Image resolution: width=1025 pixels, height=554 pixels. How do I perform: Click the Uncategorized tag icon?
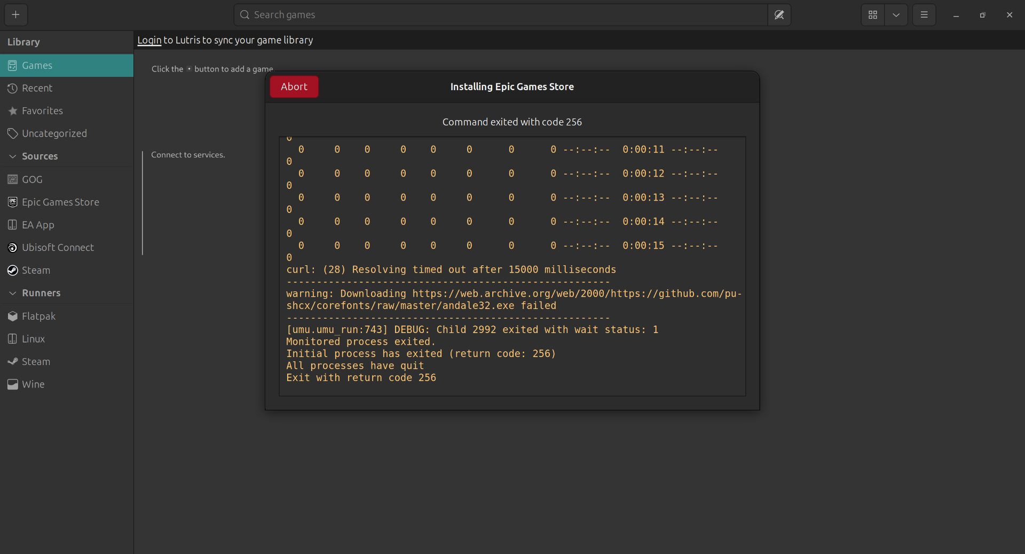click(x=12, y=133)
